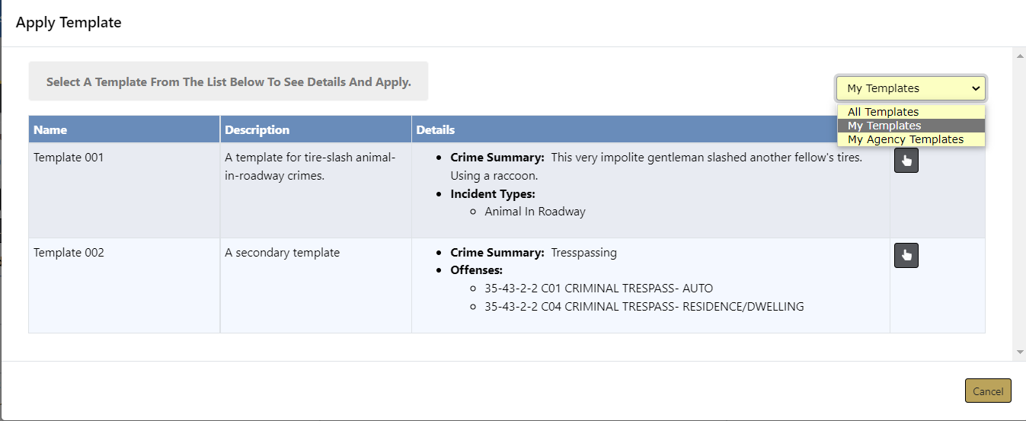Pick the highlighted My Templates list option
This screenshot has height=421, width=1026.
pos(884,126)
